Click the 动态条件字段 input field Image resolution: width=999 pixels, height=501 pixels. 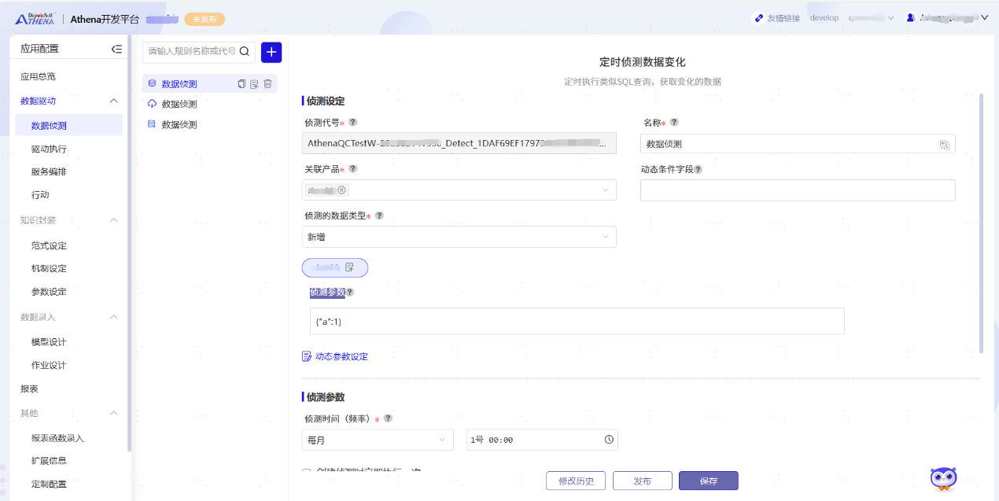point(797,190)
